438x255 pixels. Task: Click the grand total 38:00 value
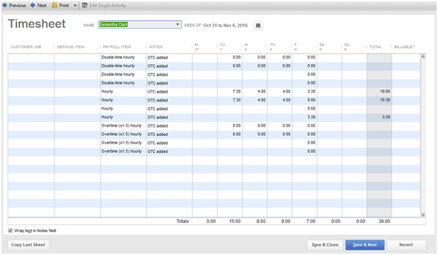coord(384,222)
